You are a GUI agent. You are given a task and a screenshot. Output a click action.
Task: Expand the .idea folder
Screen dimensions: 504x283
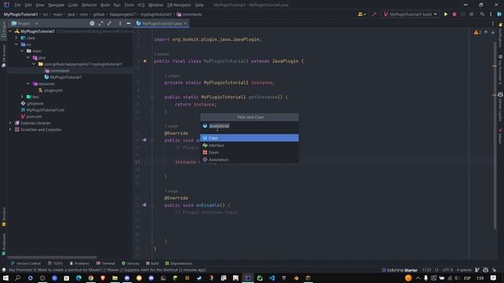click(17, 38)
